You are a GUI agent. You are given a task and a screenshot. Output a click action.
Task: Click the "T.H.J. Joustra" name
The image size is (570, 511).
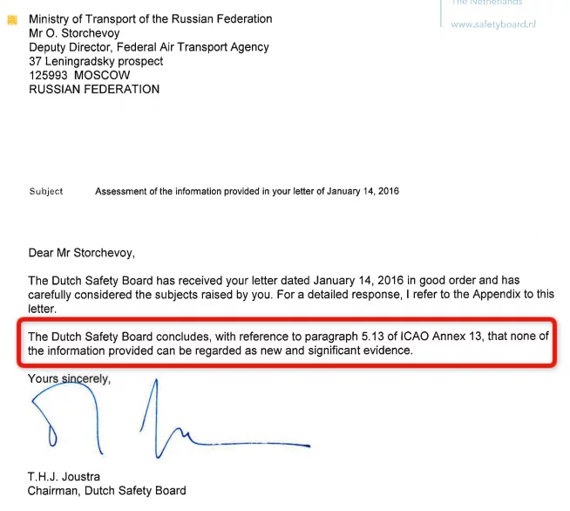click(x=64, y=476)
